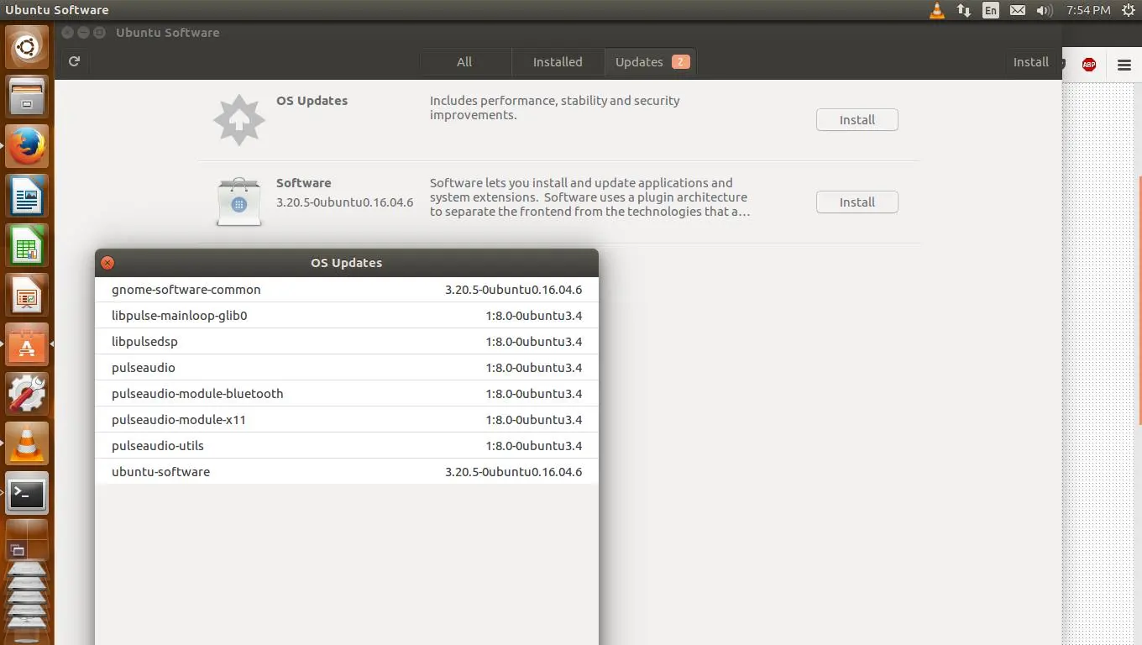
Task: Select the pulseaudio-module-x11 package name
Action: coord(179,420)
